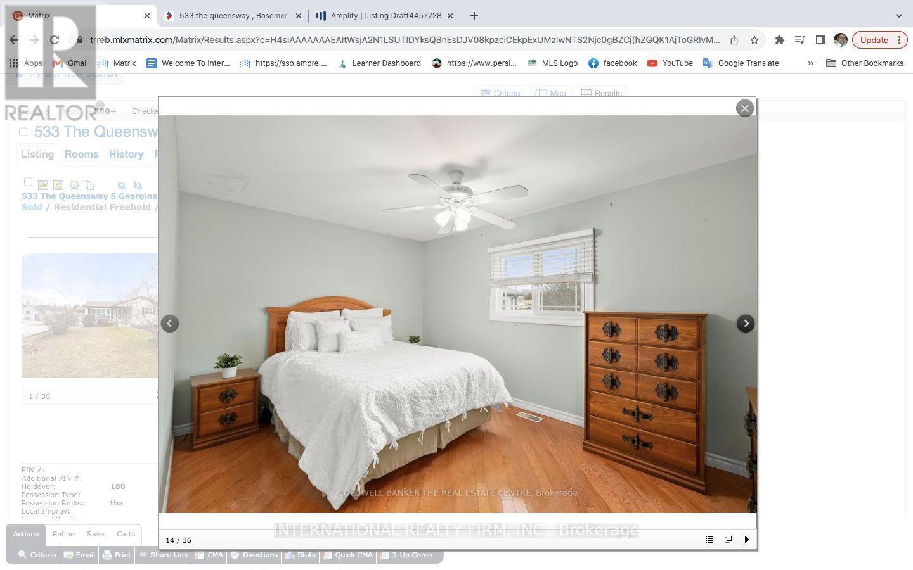Open the YouTube bookmark

tap(670, 63)
